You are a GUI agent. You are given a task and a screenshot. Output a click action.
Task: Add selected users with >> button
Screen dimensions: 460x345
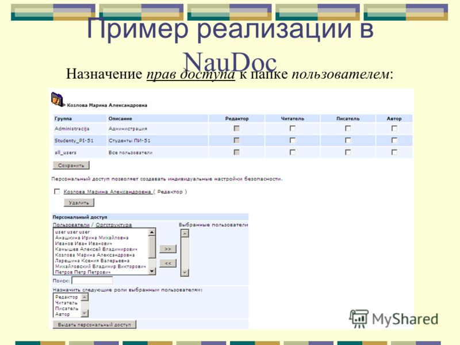pyautogui.click(x=168, y=249)
